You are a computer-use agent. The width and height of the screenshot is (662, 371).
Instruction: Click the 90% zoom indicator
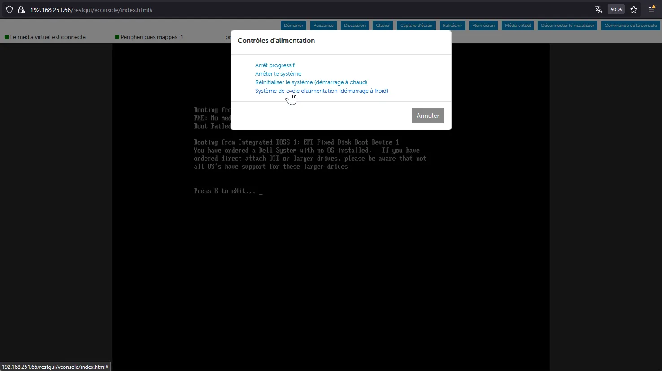point(616,9)
